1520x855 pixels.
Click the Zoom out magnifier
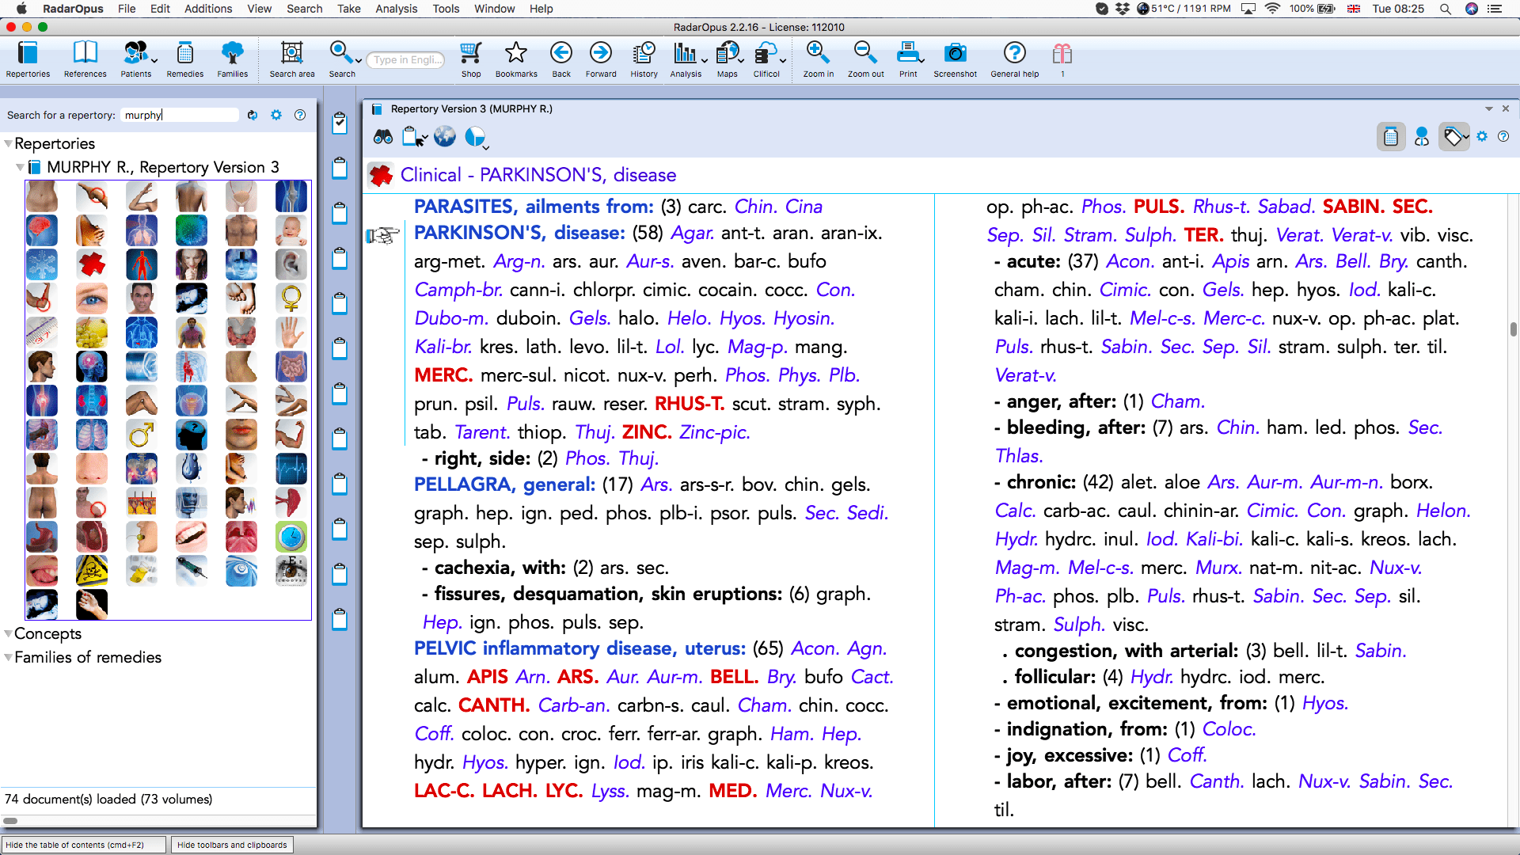pos(865,59)
